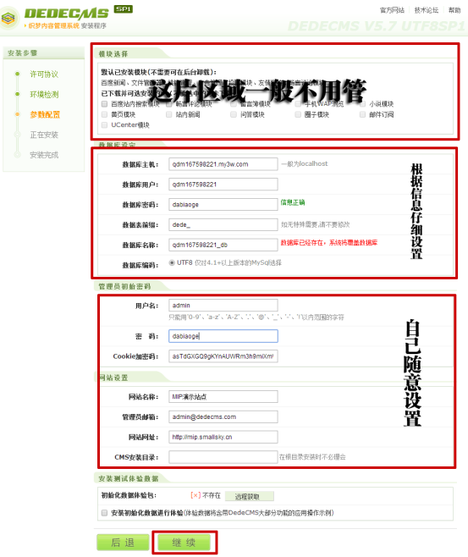Check the 百度站内搜索模块 checkbox
This screenshot has width=468, height=557.
[104, 104]
